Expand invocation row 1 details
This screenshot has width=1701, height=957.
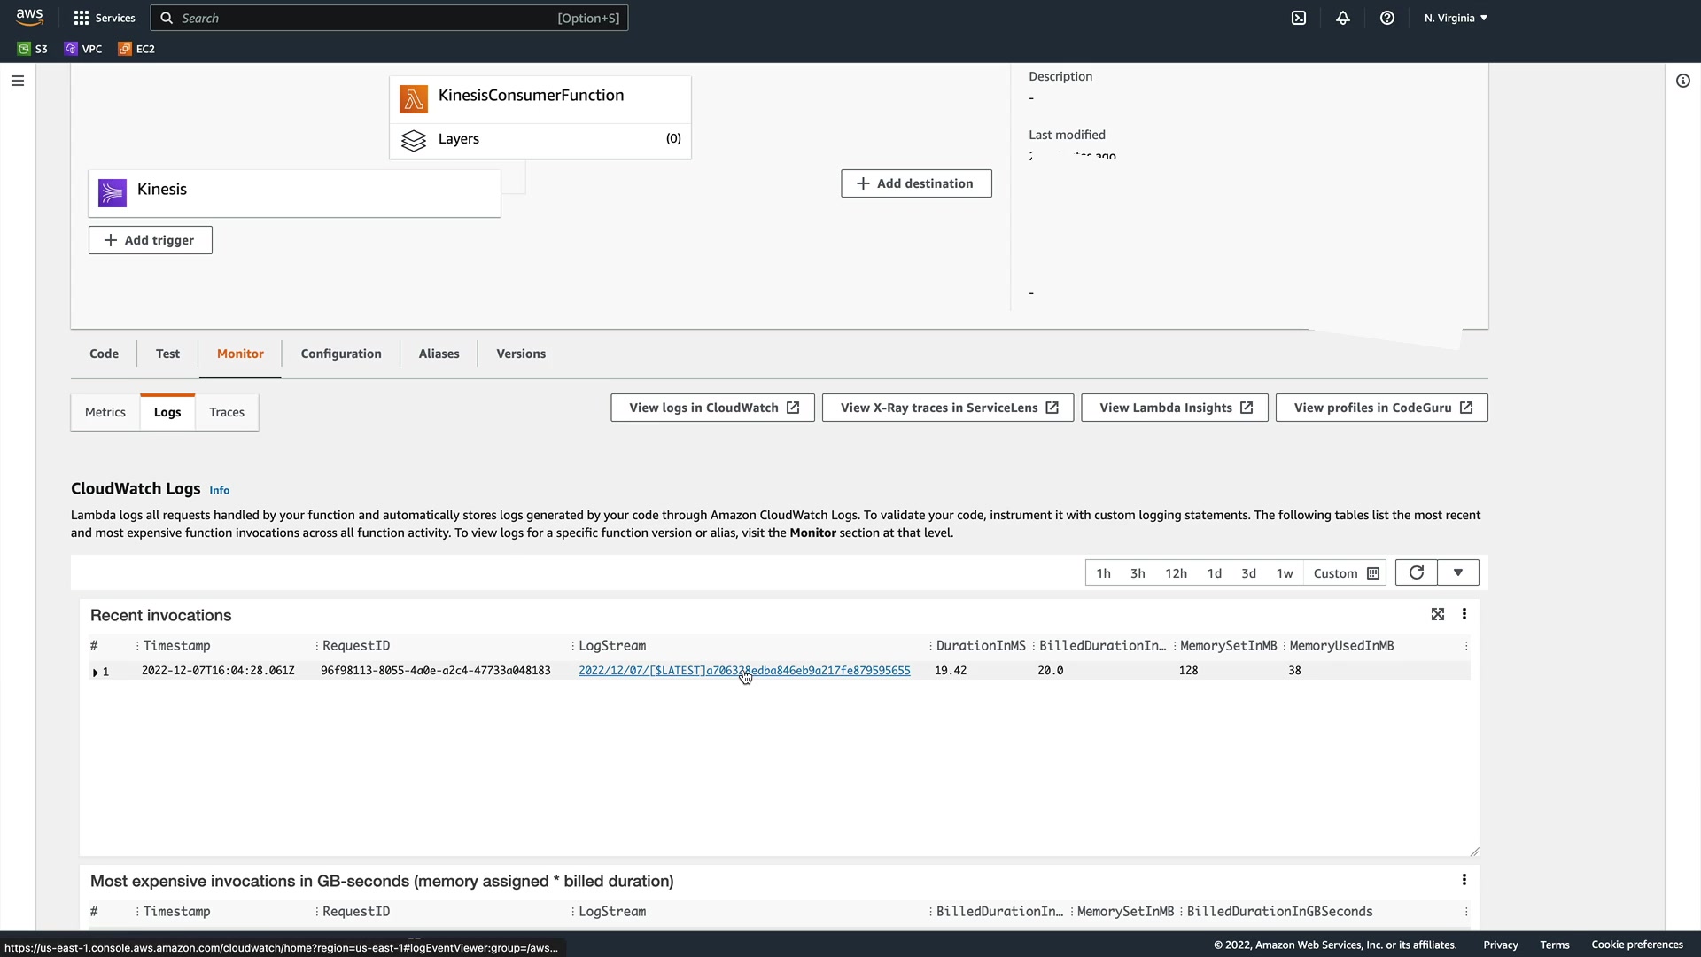96,673
